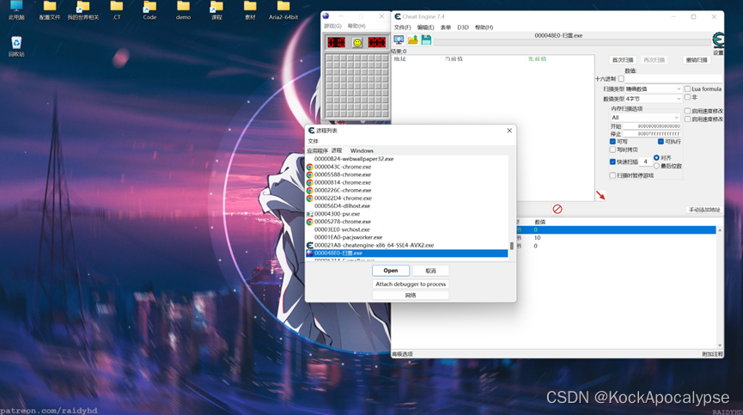Click the open file folder icon in Cheat Engine
The image size is (743, 415).
coord(412,40)
